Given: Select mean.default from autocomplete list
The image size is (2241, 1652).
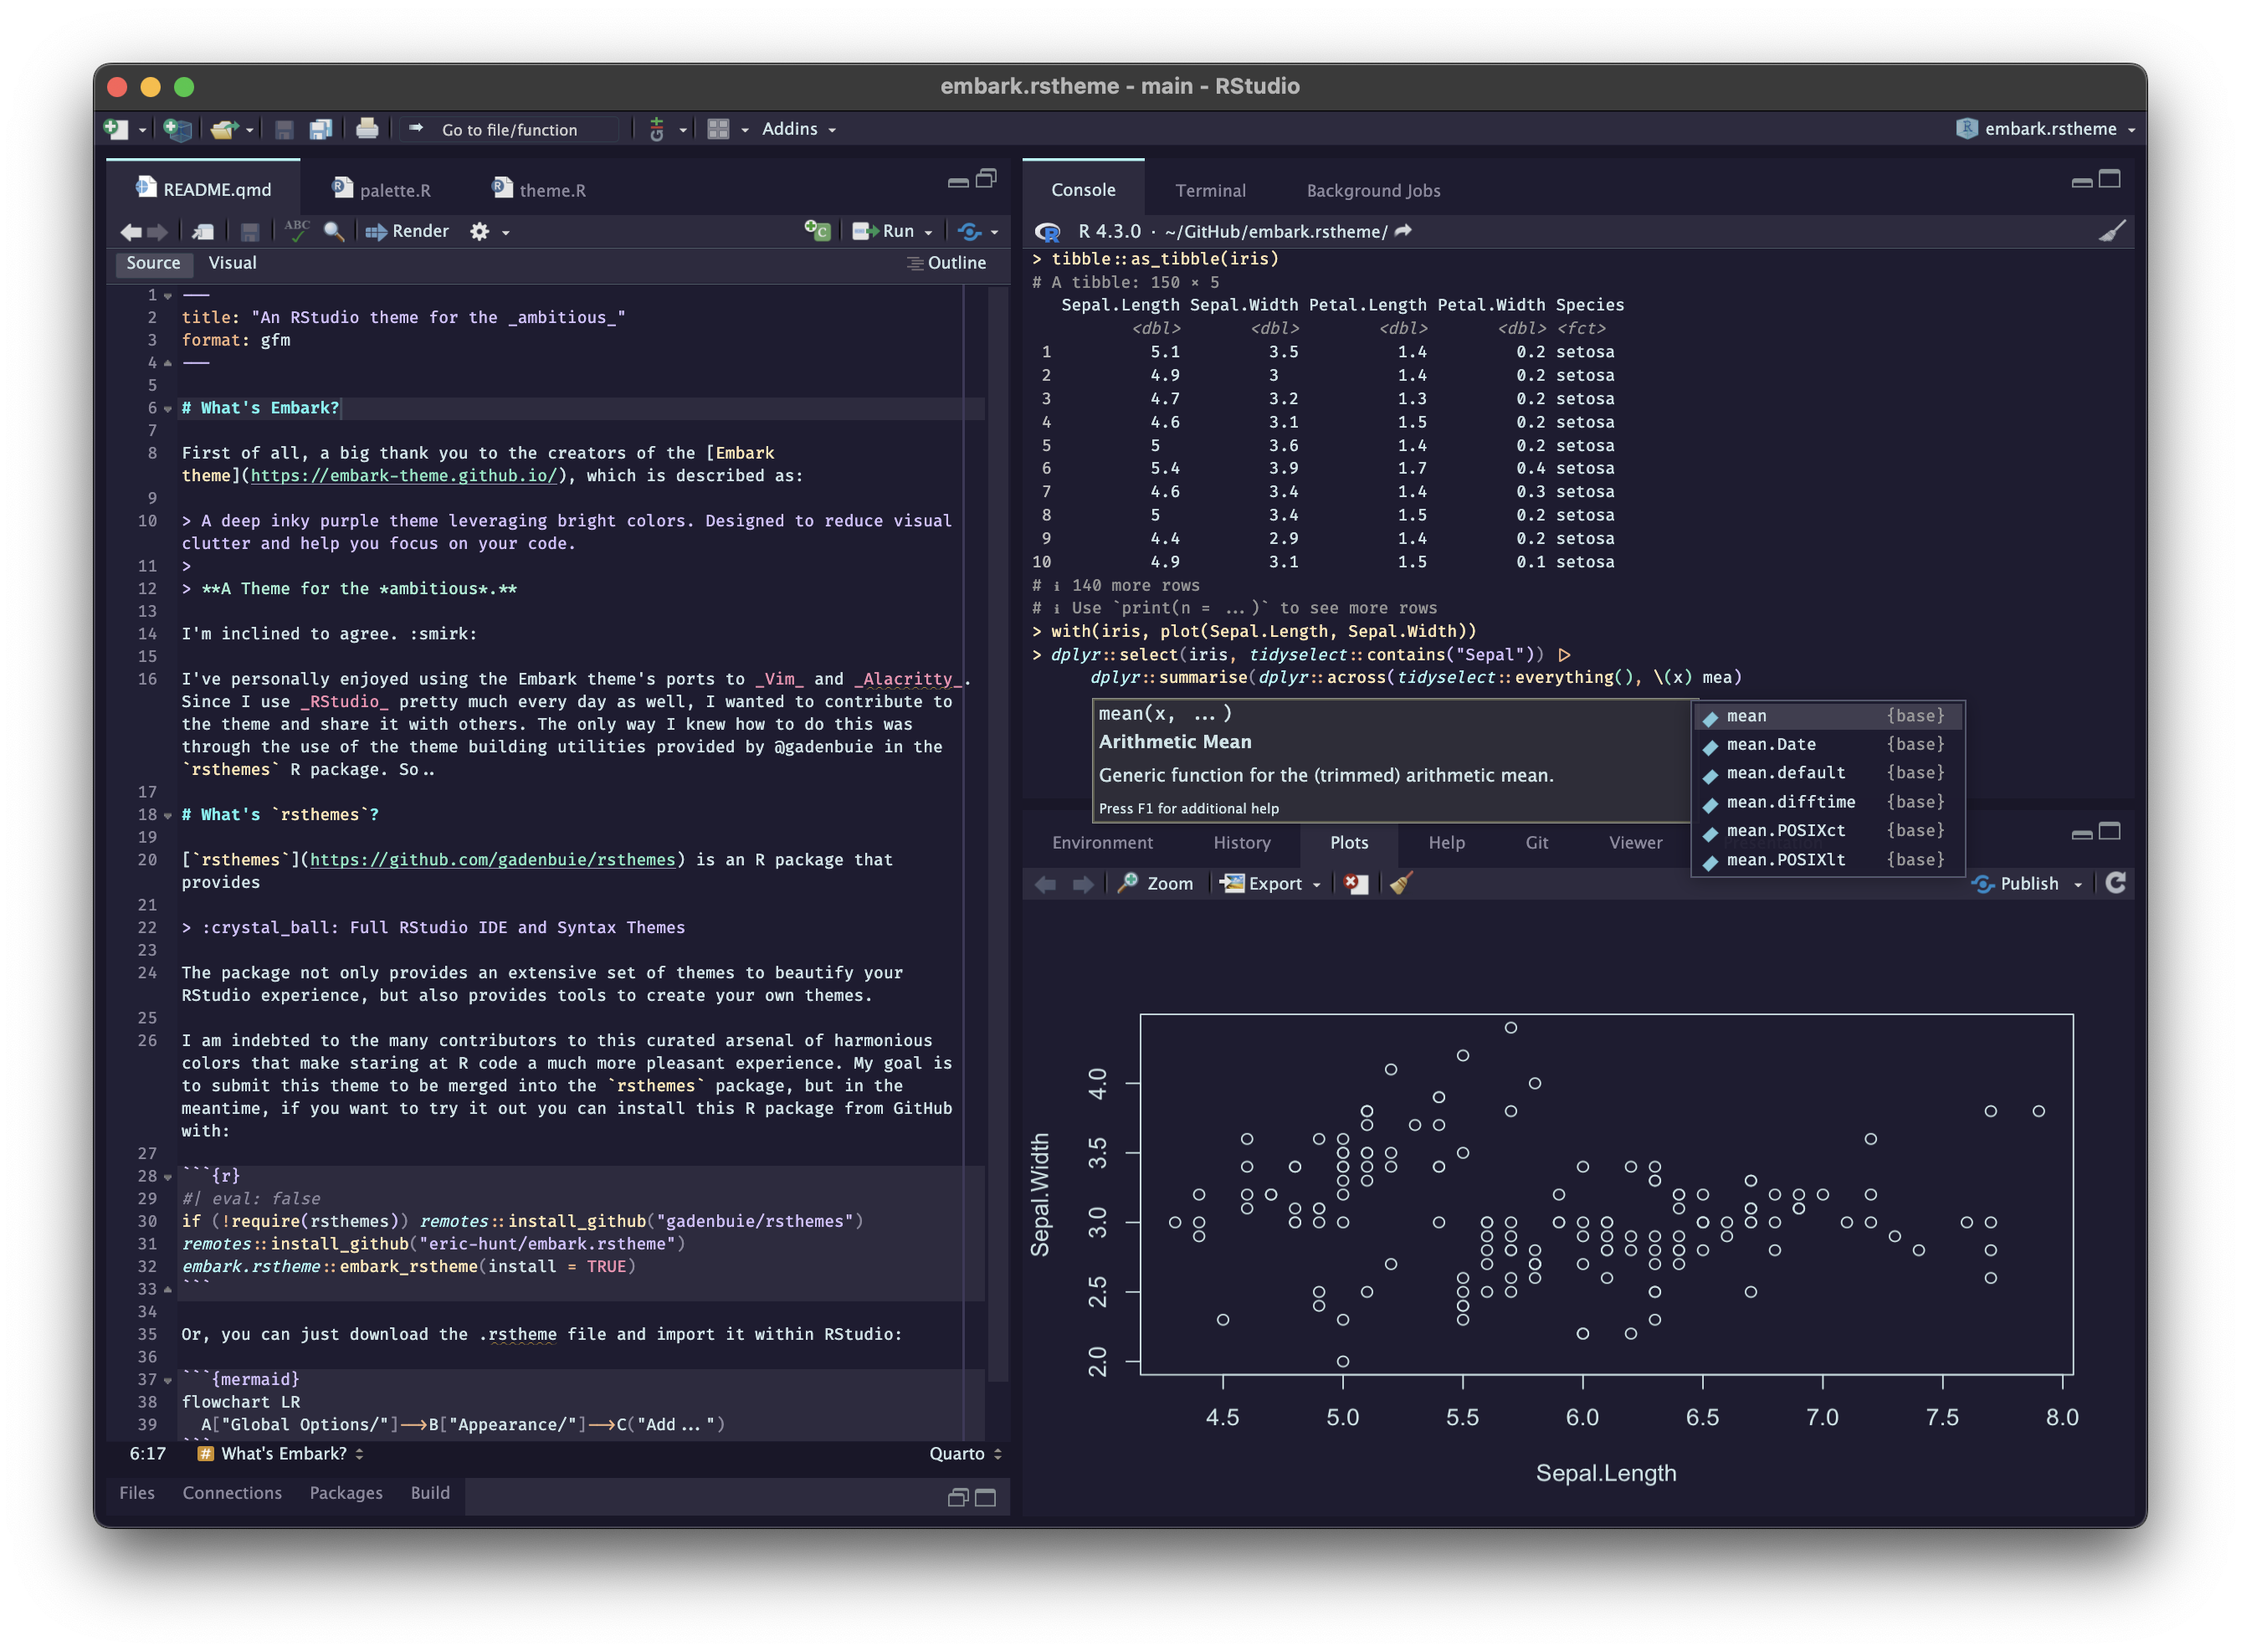Looking at the screenshot, I should [1785, 773].
